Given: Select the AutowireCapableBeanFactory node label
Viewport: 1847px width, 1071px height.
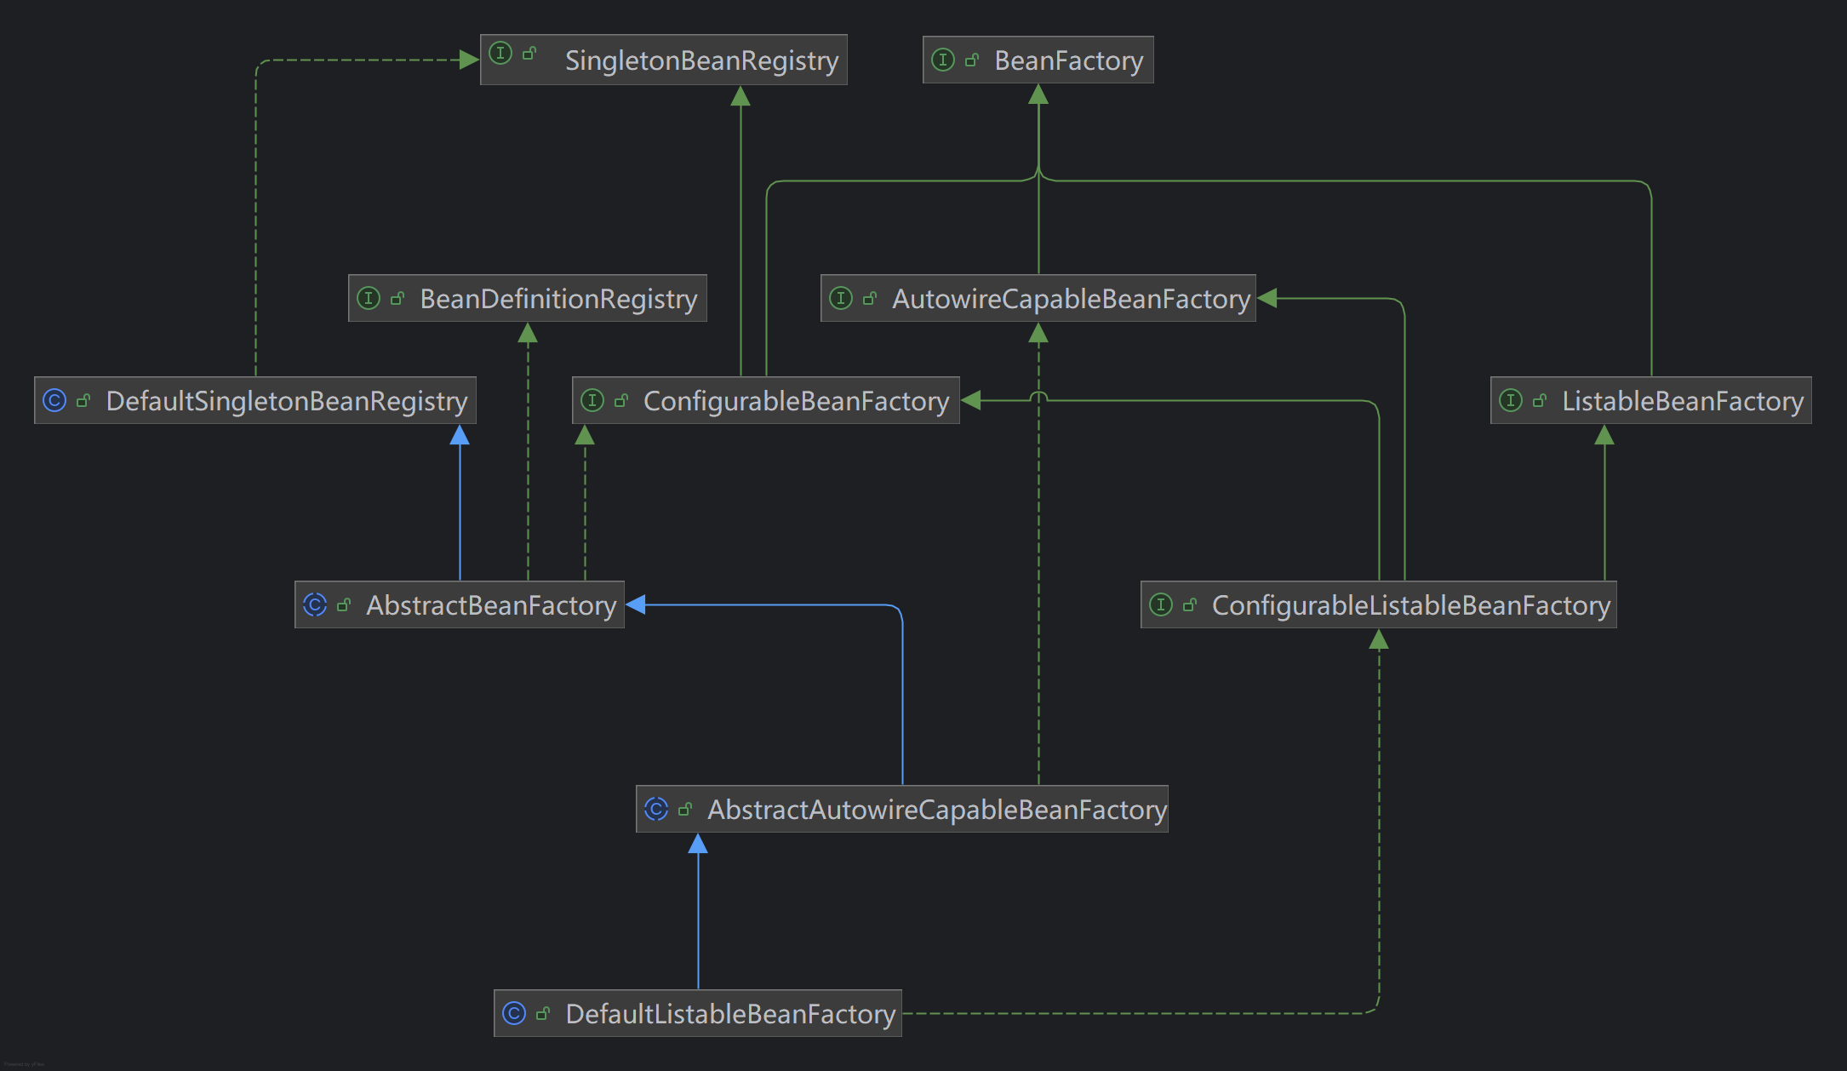Looking at the screenshot, I should pyautogui.click(x=1071, y=299).
